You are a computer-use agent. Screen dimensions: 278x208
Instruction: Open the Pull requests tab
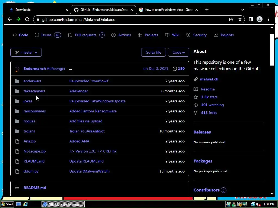point(86,35)
